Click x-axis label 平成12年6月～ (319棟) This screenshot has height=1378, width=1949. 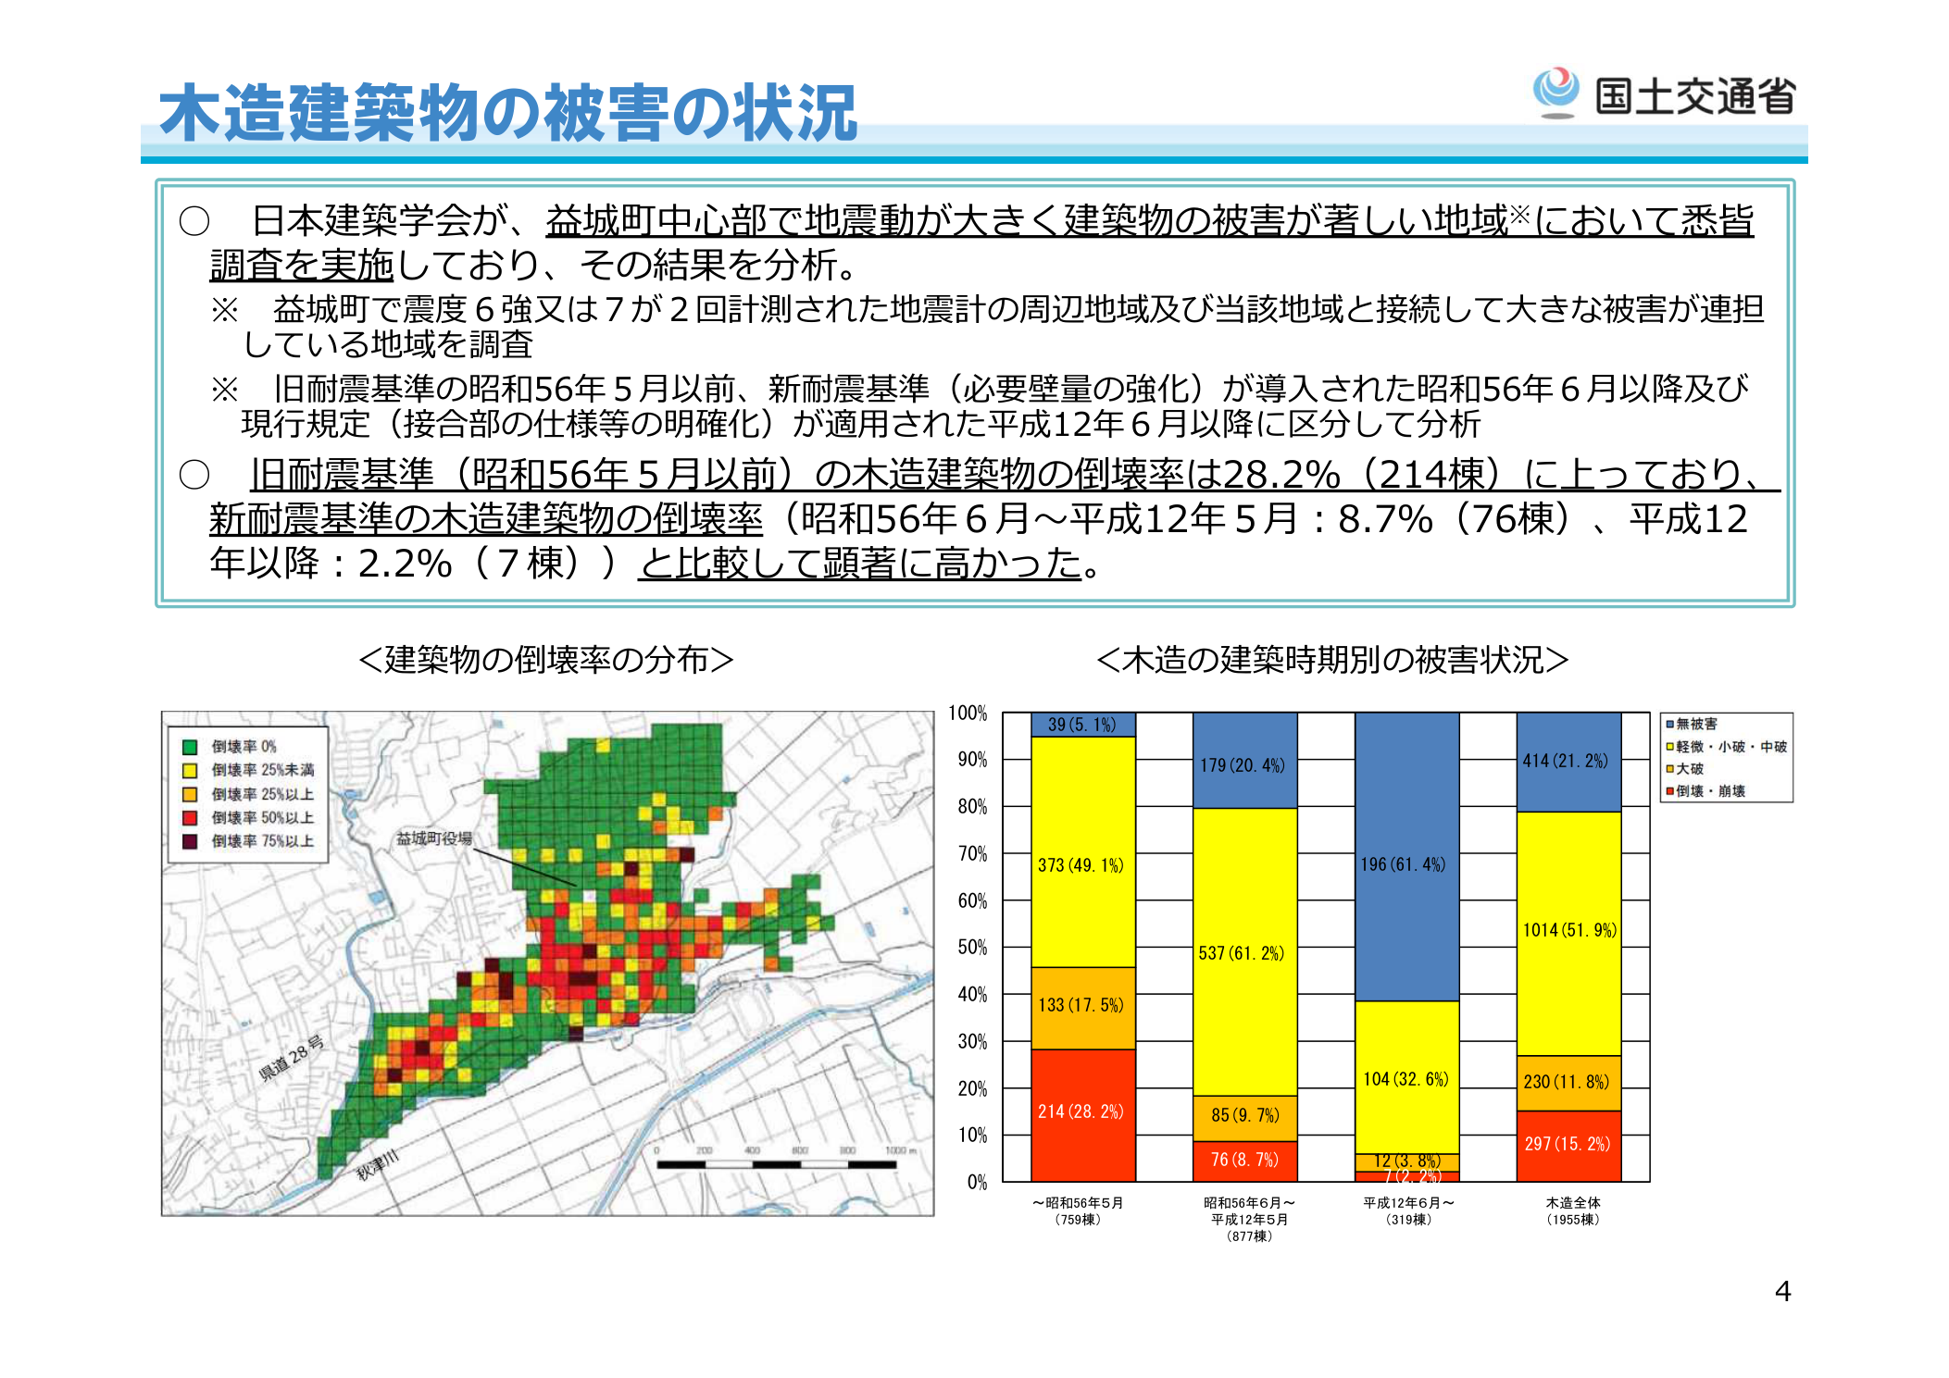(x=1408, y=1210)
